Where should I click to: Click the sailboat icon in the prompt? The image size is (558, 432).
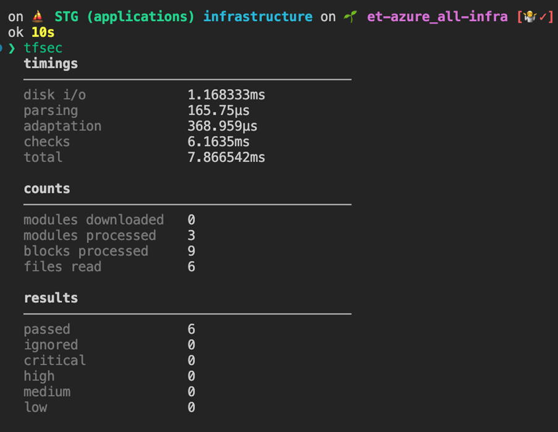[38, 16]
